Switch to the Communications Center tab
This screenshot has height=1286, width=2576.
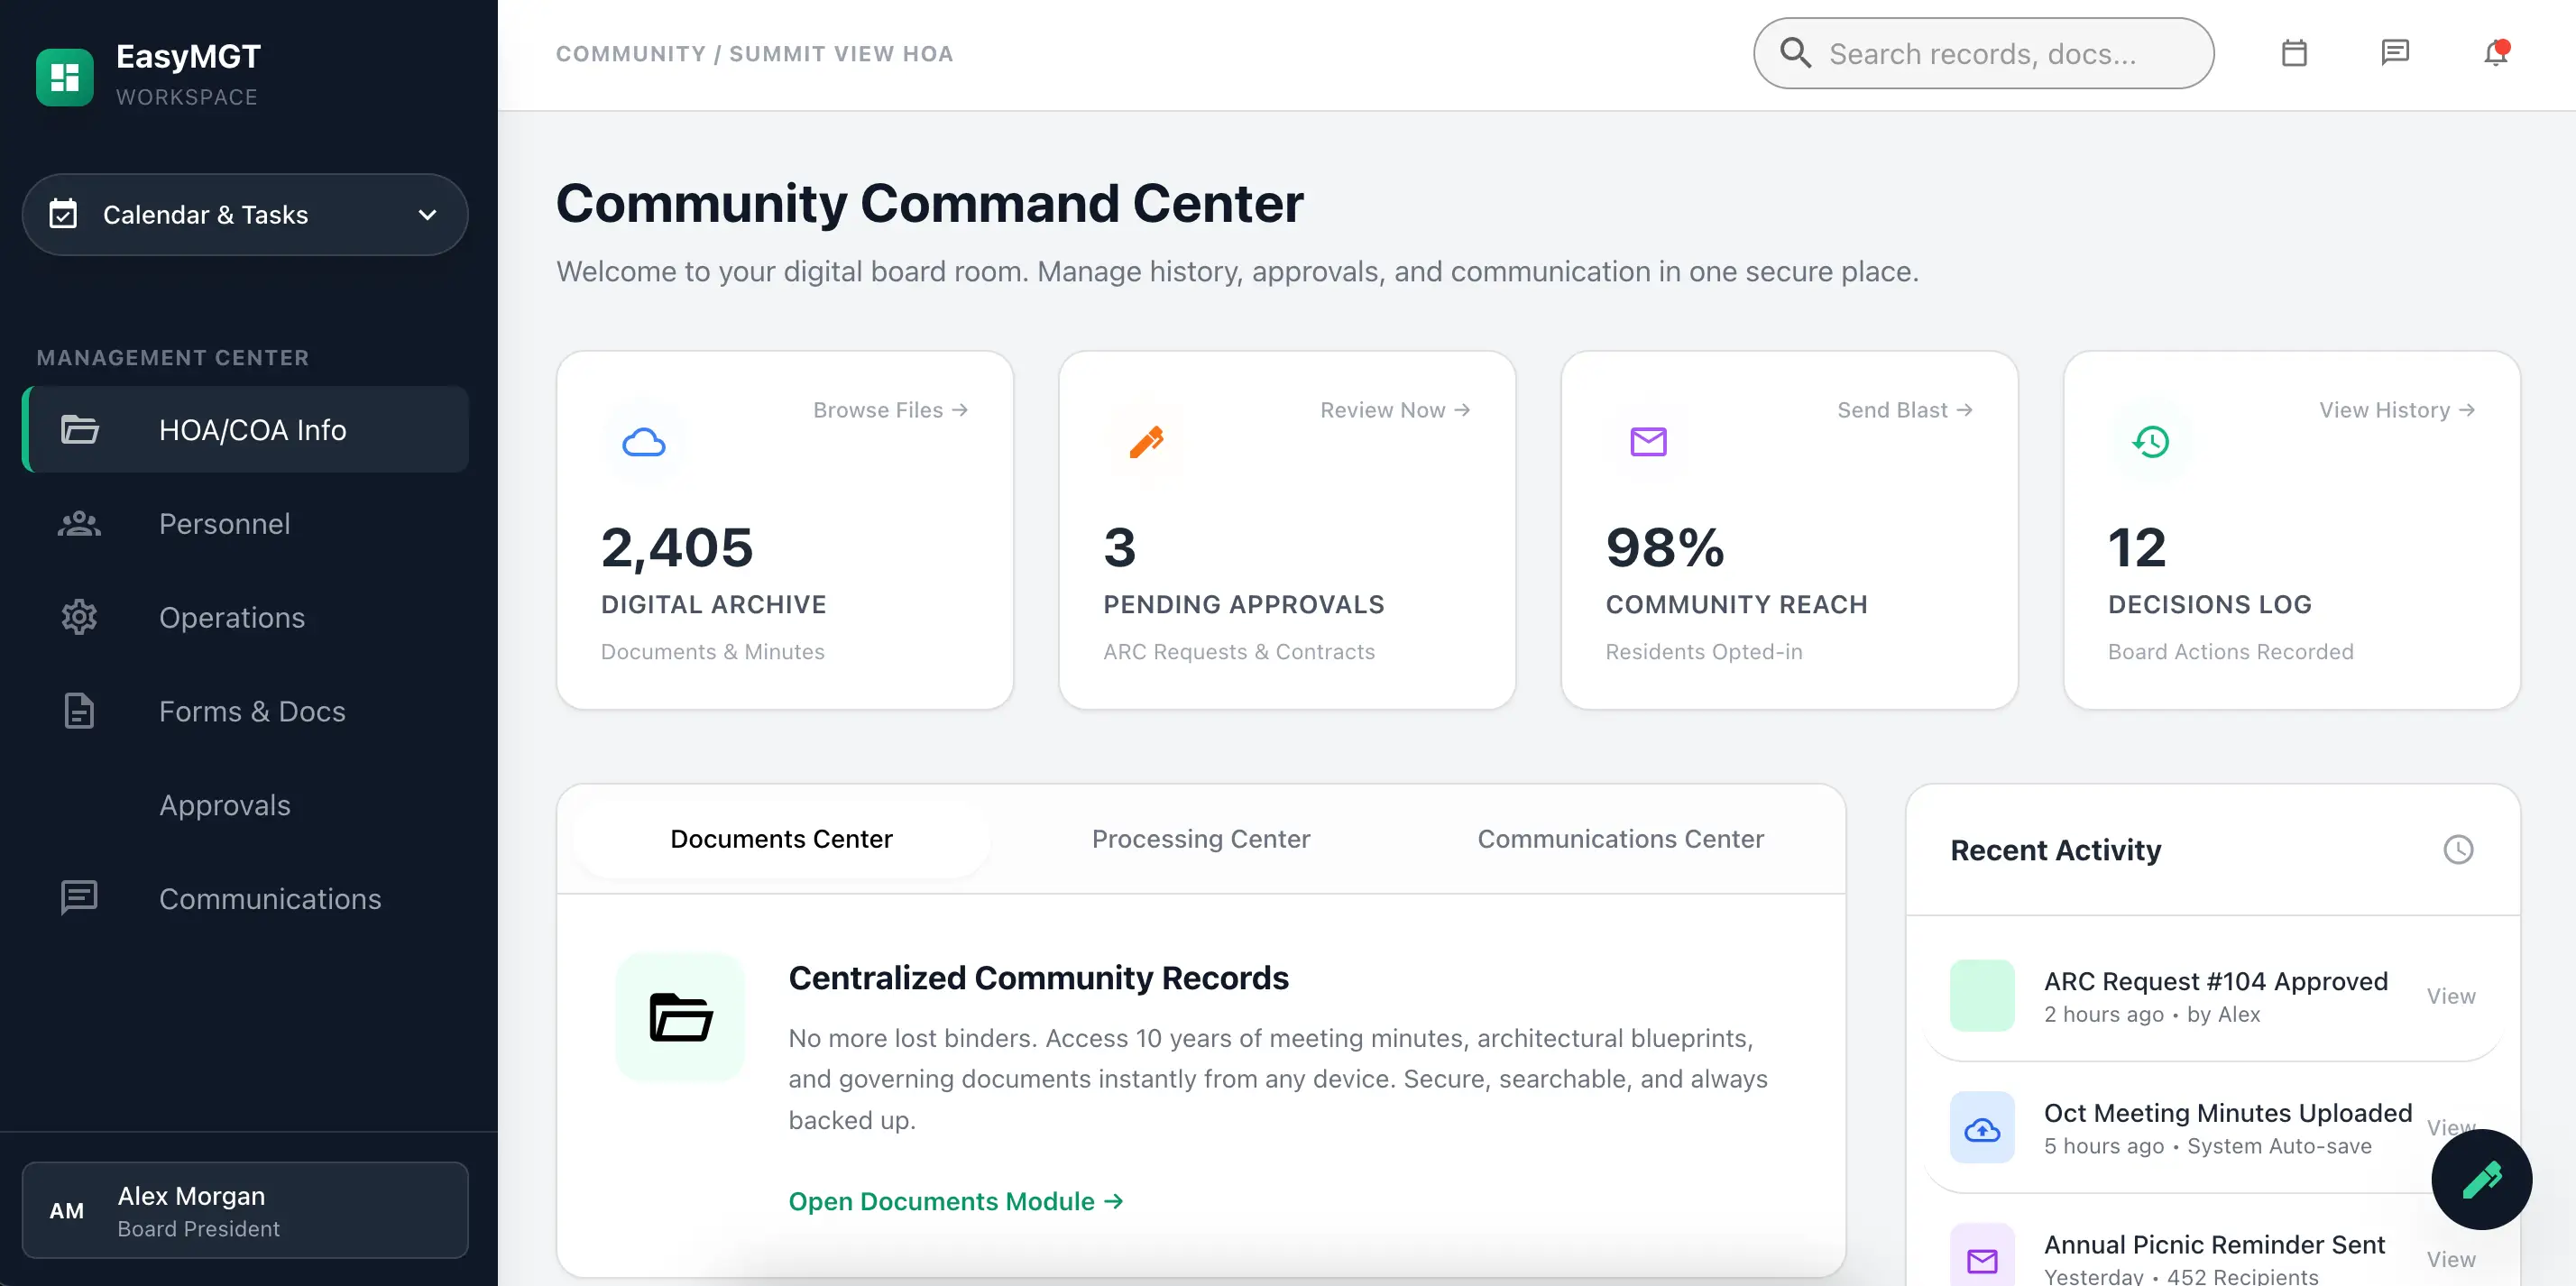[1620, 838]
